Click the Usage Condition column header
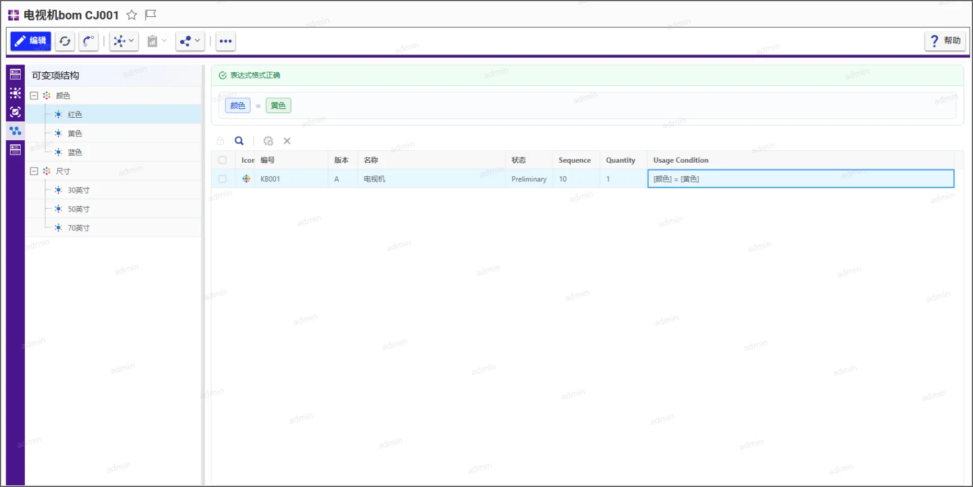Image resolution: width=973 pixels, height=487 pixels. pos(801,160)
